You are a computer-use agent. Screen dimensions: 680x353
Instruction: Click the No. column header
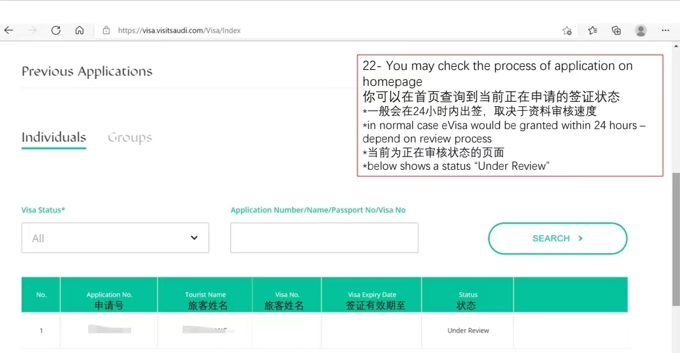point(41,295)
